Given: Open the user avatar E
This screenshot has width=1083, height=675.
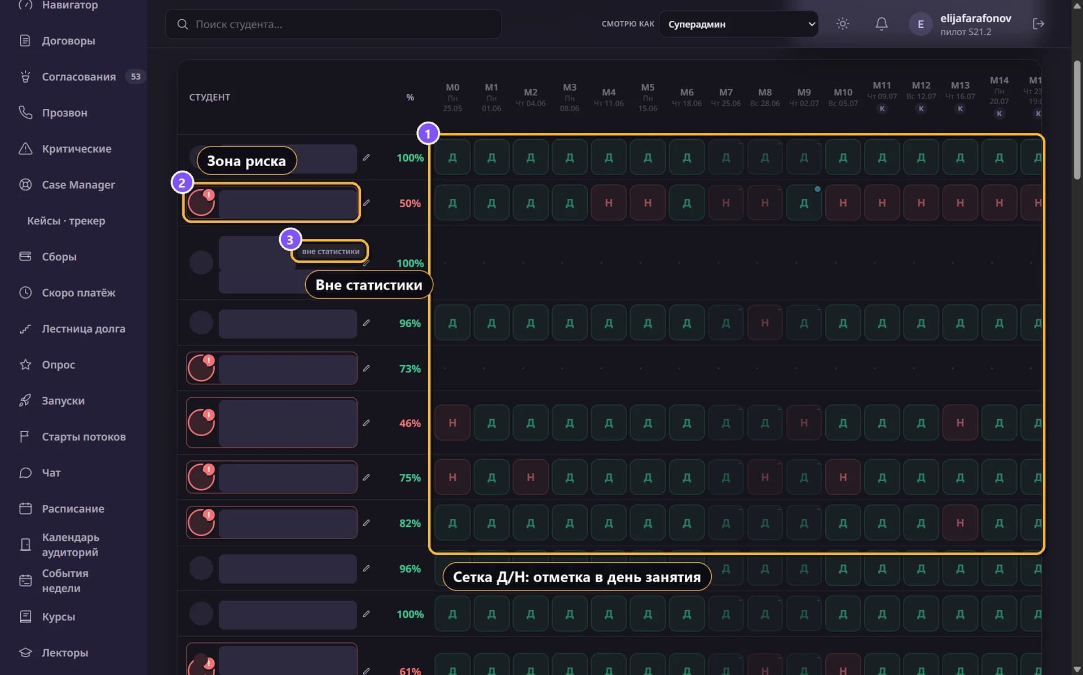Looking at the screenshot, I should pyautogui.click(x=921, y=24).
